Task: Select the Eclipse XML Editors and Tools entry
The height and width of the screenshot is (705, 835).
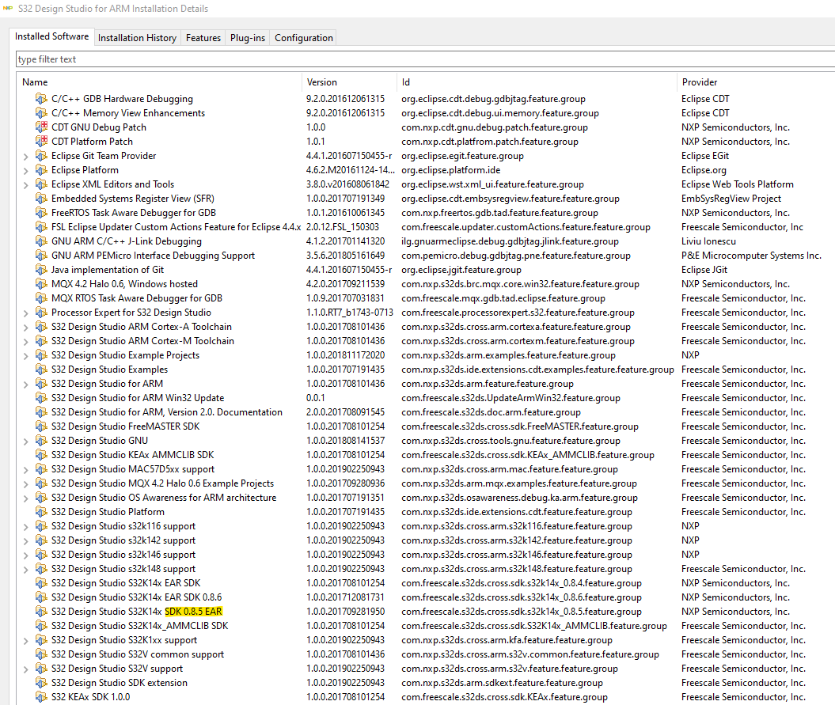Action: (113, 184)
